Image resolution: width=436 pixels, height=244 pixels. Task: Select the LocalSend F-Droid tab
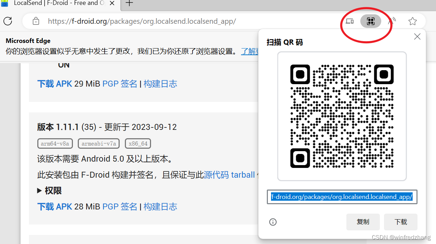click(59, 3)
